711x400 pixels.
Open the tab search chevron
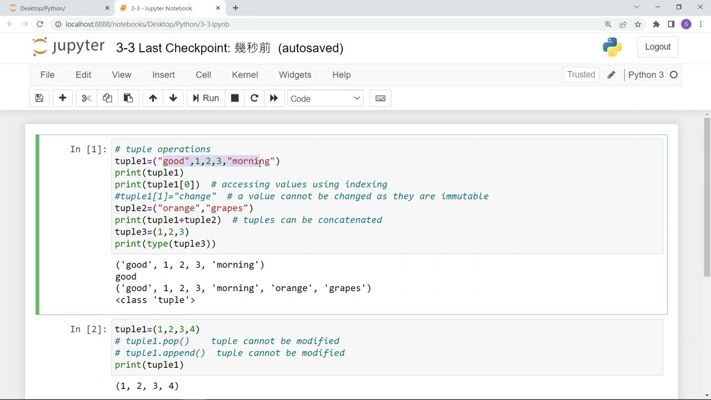click(637, 8)
